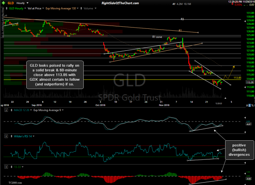Click the 10.1M volume readout
Image resolution: width=255 pixels, height=185 pixels.
(x=187, y=4)
